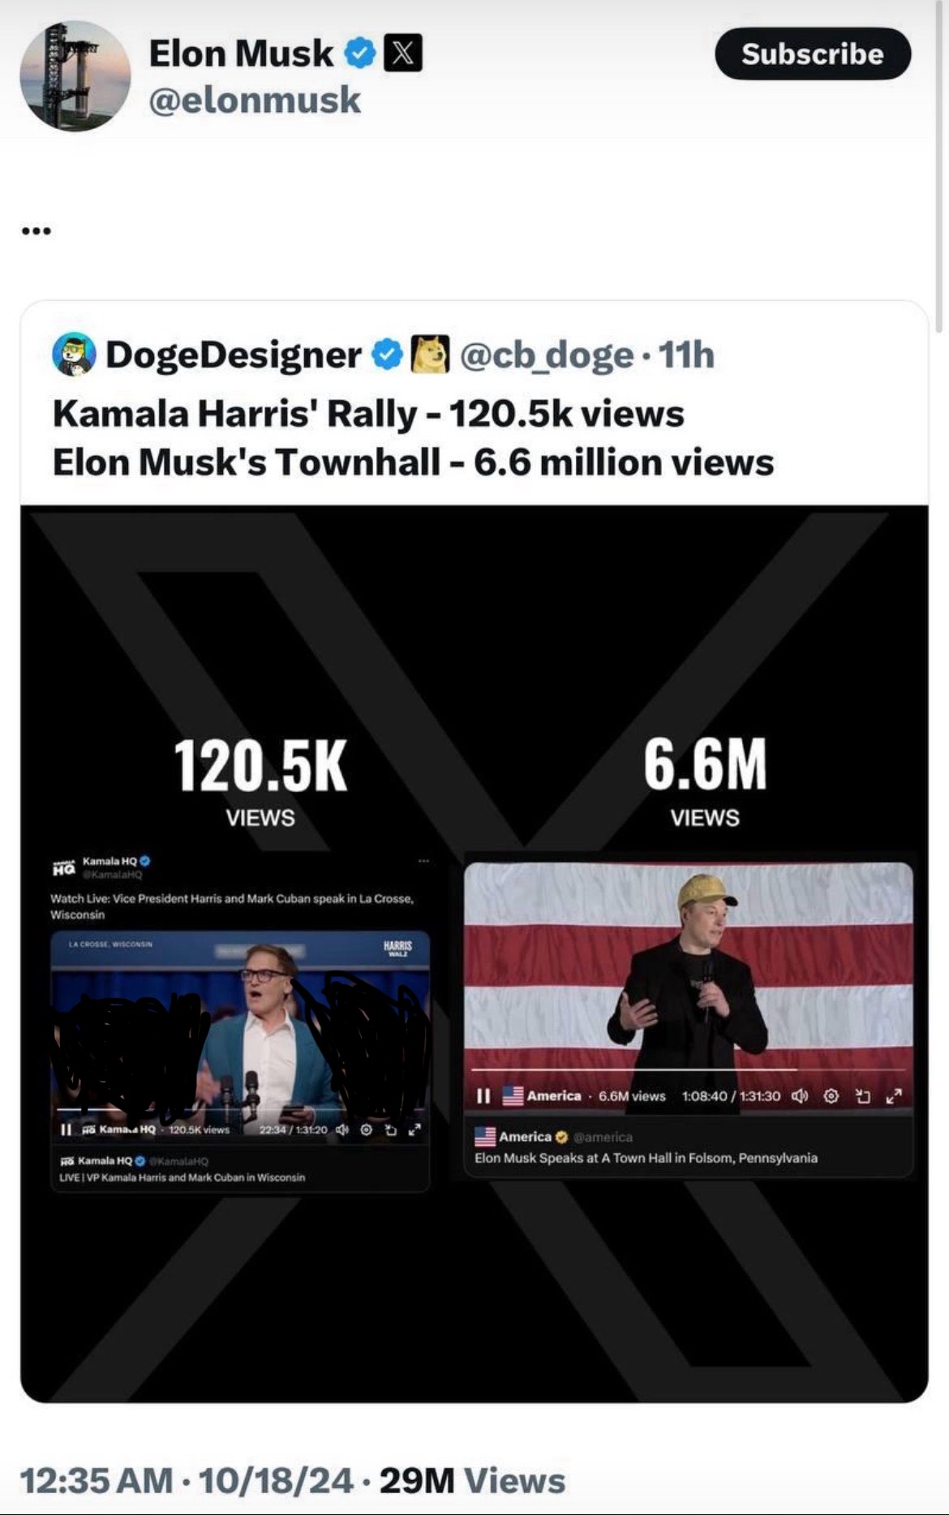Open the three-dot menu on Kamala HQ post
This screenshot has height=1515, width=949.
423,861
